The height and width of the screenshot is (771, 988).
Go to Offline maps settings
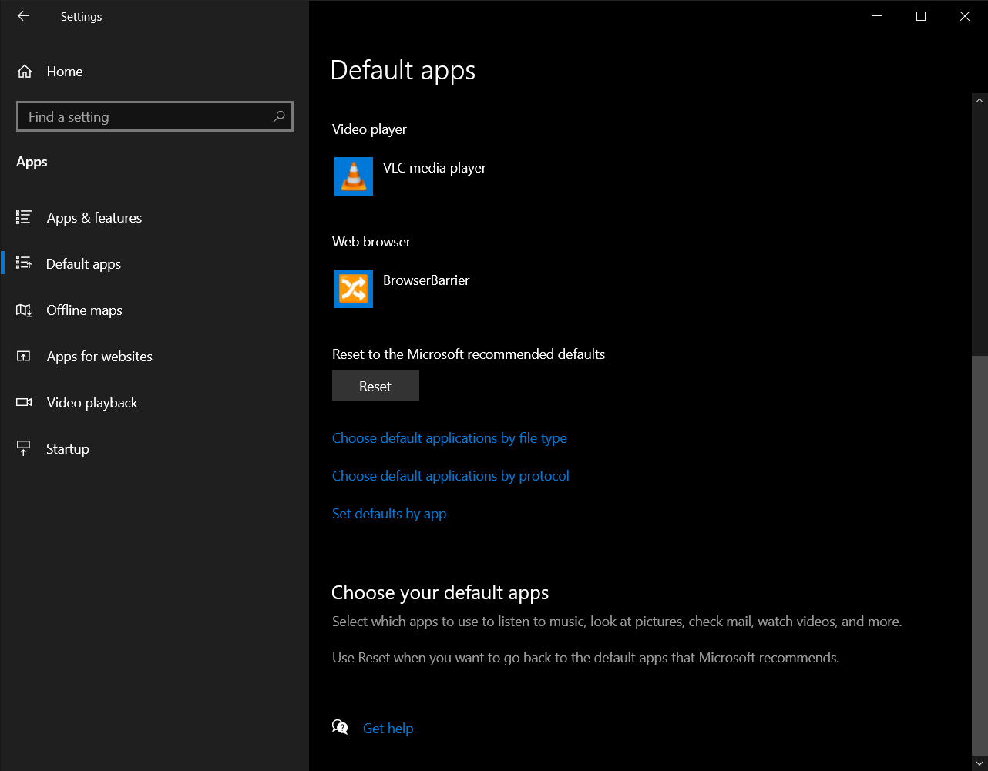pyautogui.click(x=154, y=310)
